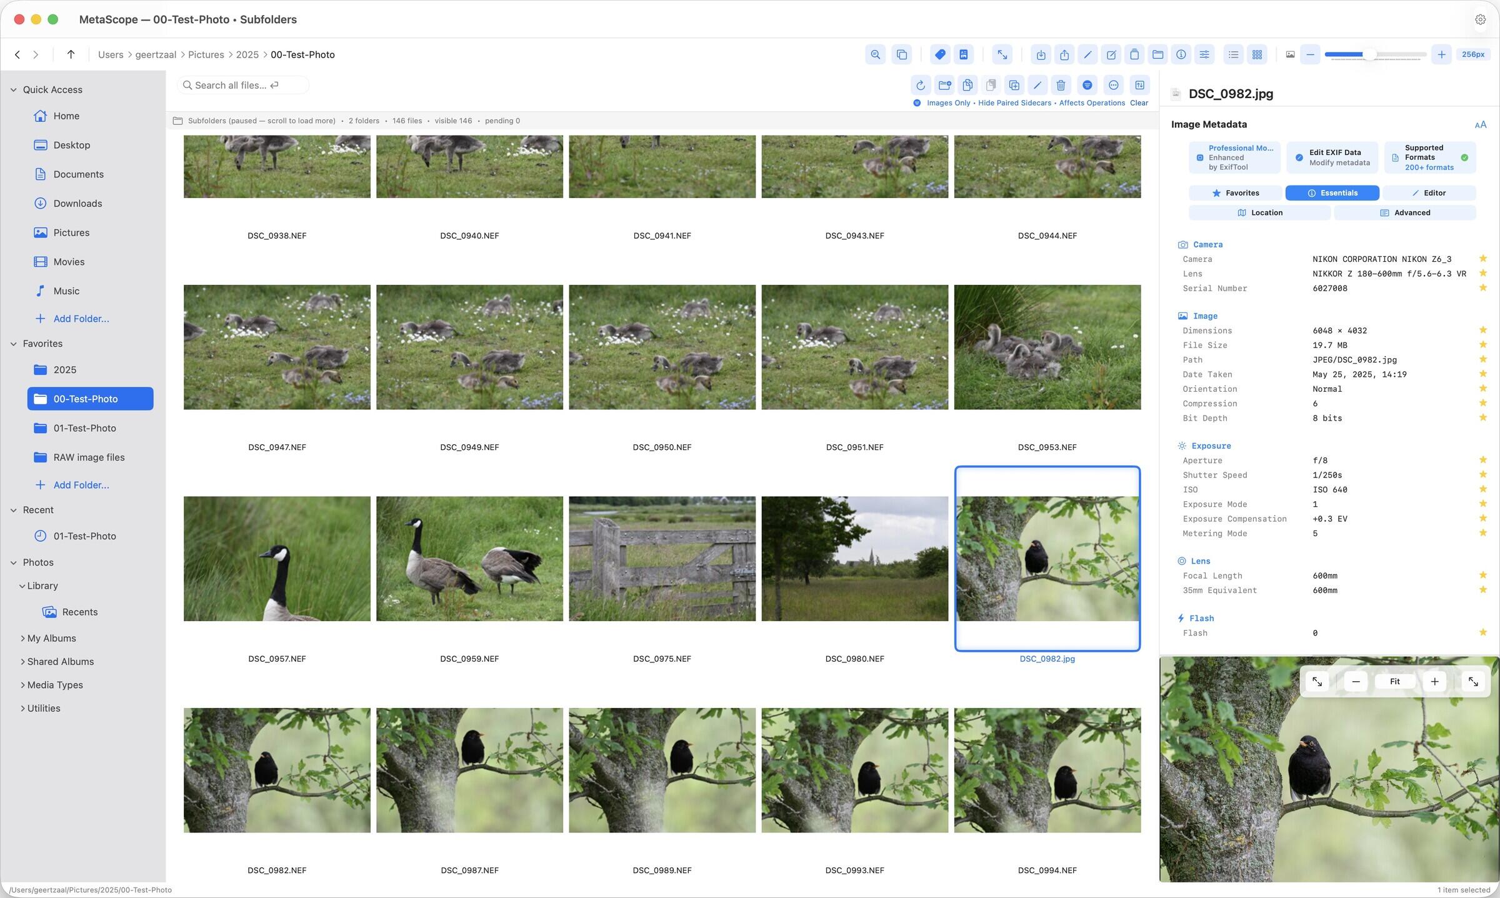Click the Refresh icon above the file grid
1500x898 pixels.
click(920, 85)
